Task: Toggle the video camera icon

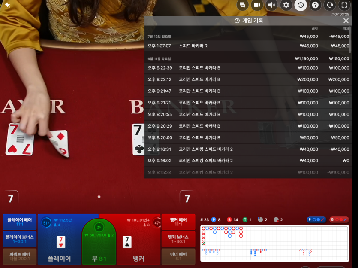Action: pyautogui.click(x=257, y=5)
